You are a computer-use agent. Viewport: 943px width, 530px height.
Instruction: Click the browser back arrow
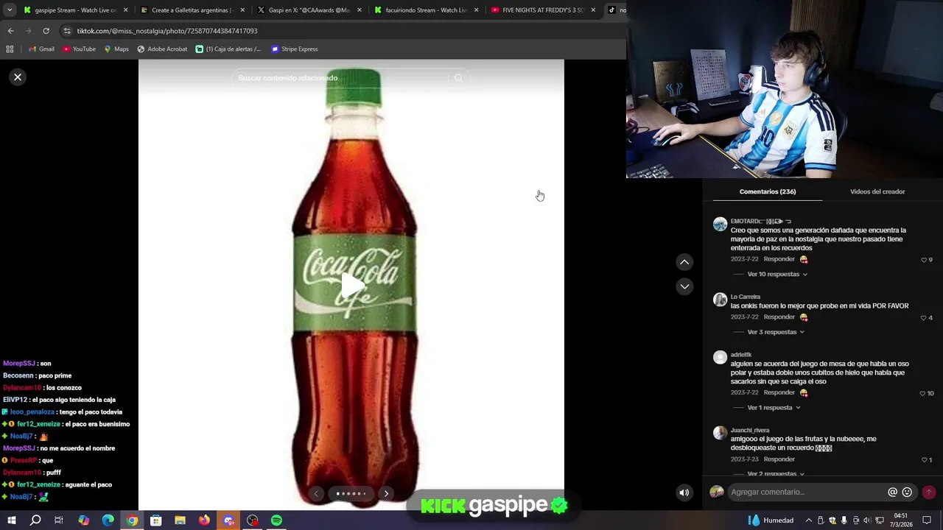10,31
